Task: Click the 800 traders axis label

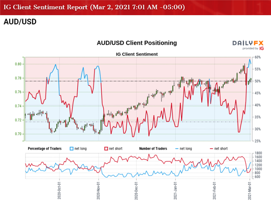Action: [257, 173]
